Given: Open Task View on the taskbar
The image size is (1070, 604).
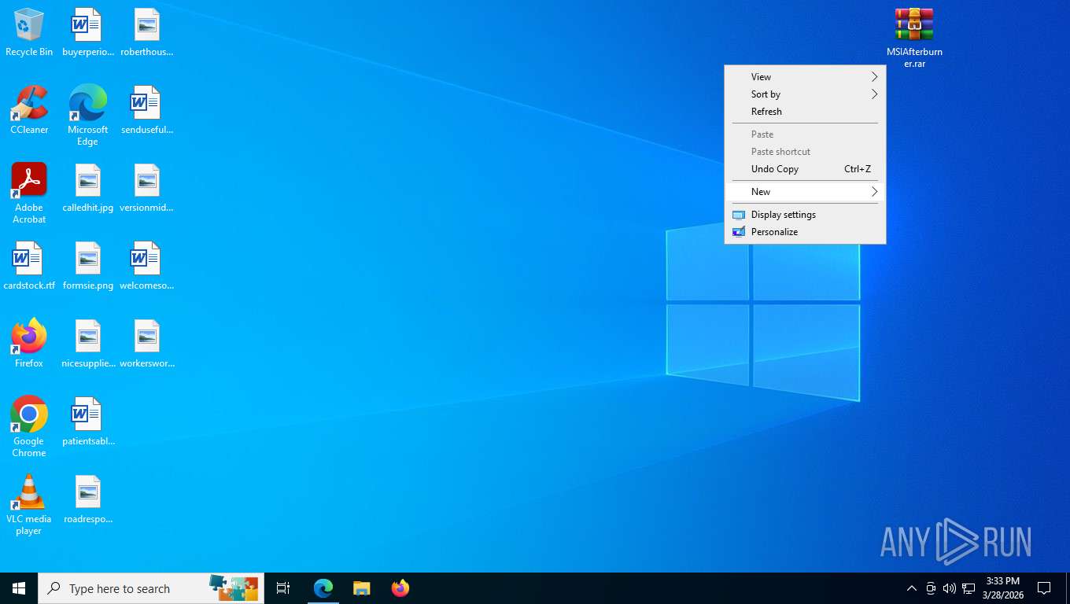Looking at the screenshot, I should 283,587.
